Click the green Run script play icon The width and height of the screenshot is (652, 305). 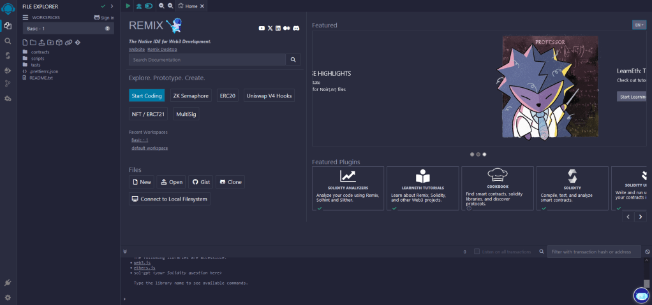(128, 6)
